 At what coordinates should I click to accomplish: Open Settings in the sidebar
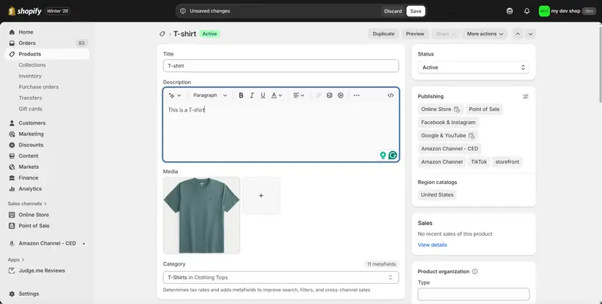coord(29,293)
